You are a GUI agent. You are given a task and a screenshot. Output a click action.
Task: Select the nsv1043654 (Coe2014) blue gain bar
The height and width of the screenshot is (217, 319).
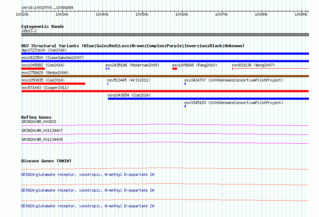tap(208, 99)
